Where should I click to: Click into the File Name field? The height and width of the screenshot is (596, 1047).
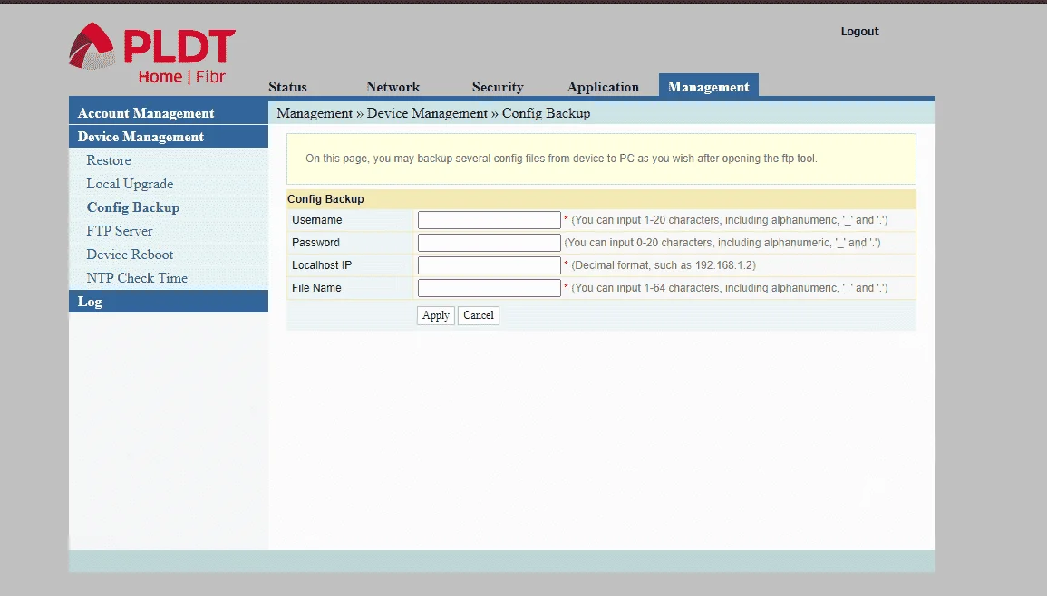pyautogui.click(x=489, y=288)
